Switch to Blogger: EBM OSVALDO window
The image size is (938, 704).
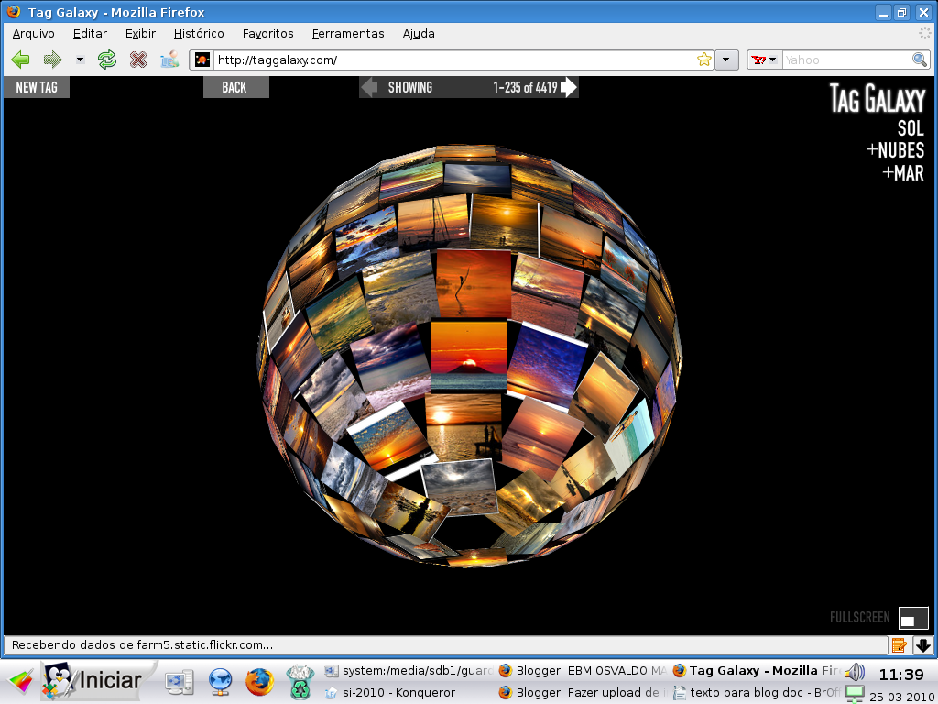tap(584, 670)
